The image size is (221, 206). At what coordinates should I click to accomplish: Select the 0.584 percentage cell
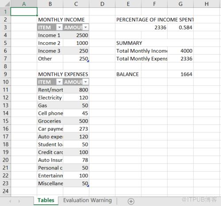click(x=180, y=27)
